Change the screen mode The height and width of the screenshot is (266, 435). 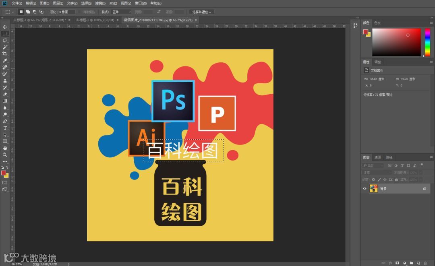(x=5, y=190)
